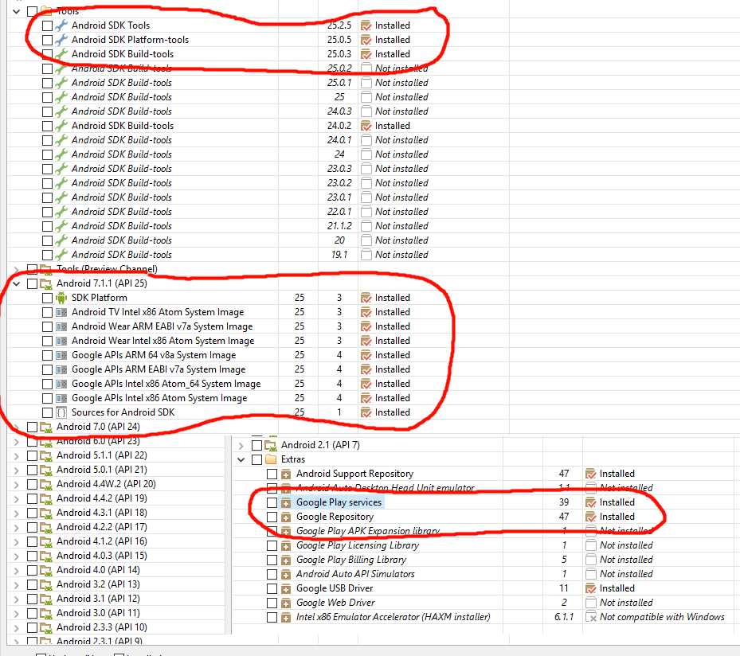Click the installed status icon for Android SDK Tools

(366, 25)
